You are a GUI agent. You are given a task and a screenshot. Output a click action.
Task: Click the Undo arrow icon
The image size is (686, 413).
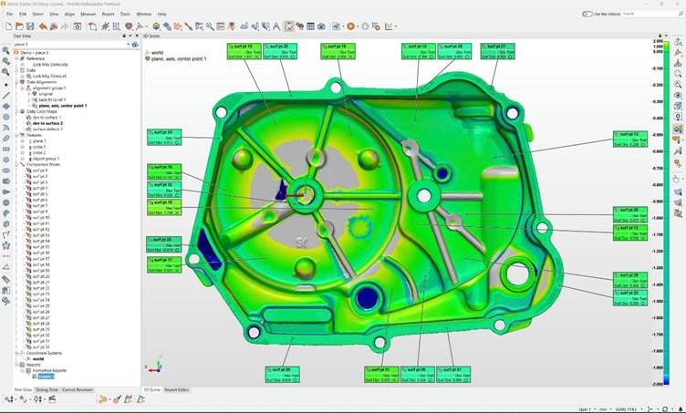click(x=44, y=26)
